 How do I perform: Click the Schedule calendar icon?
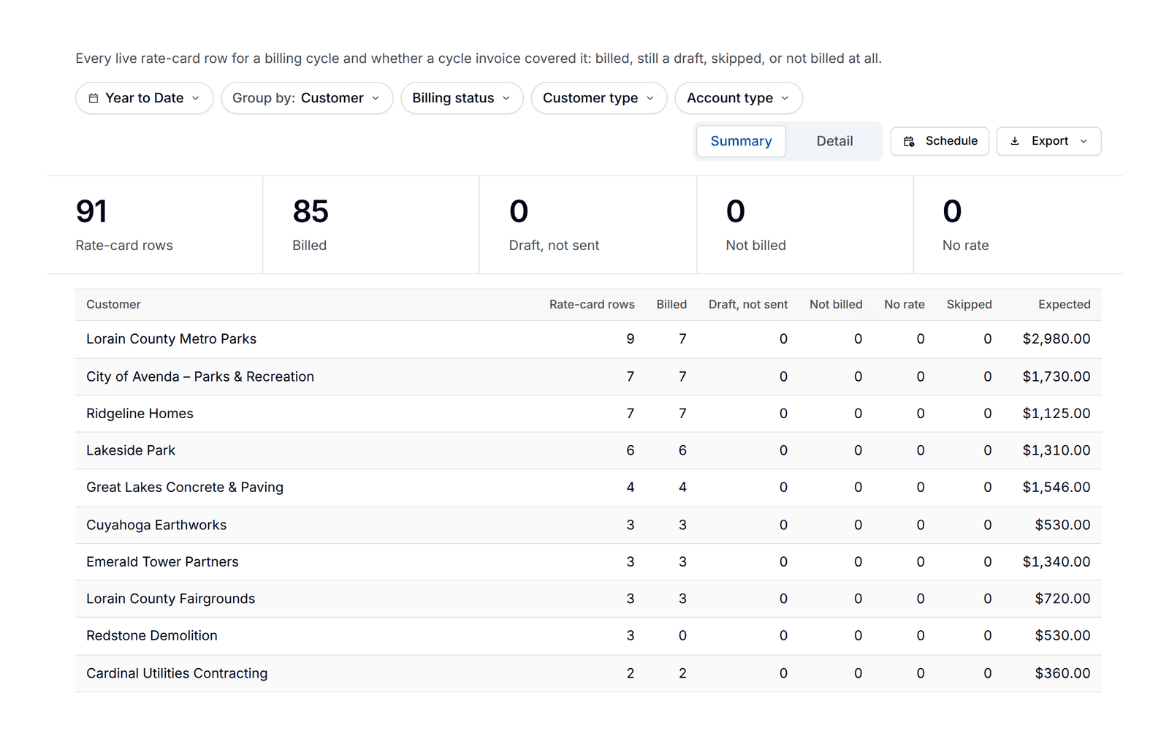coord(909,141)
